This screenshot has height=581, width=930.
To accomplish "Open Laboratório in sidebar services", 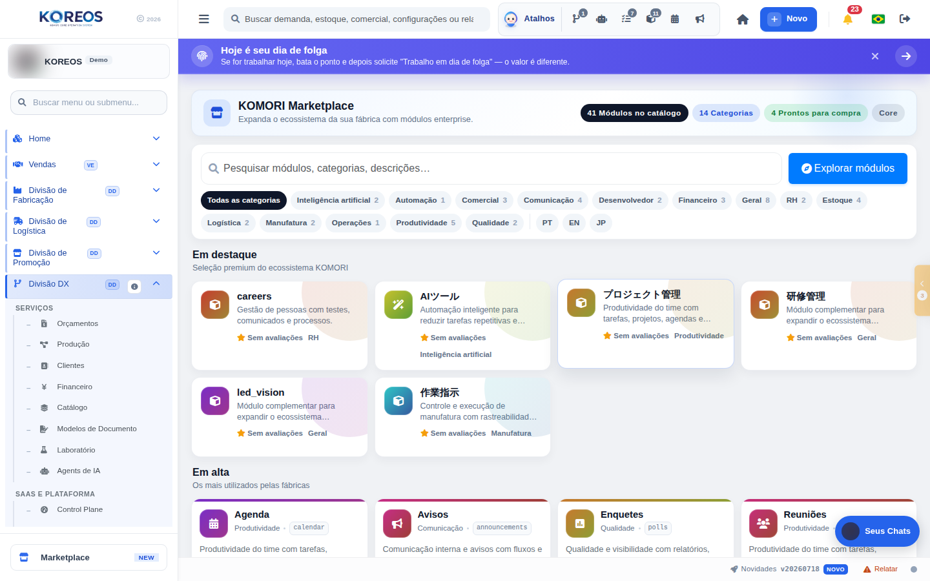I will pyautogui.click(x=76, y=450).
